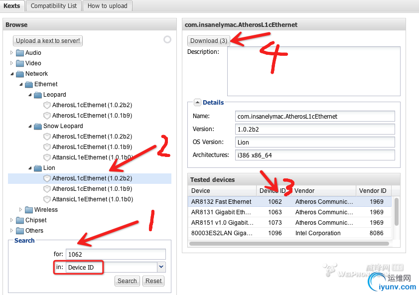Collapse the Lion folder node

(x=30, y=168)
